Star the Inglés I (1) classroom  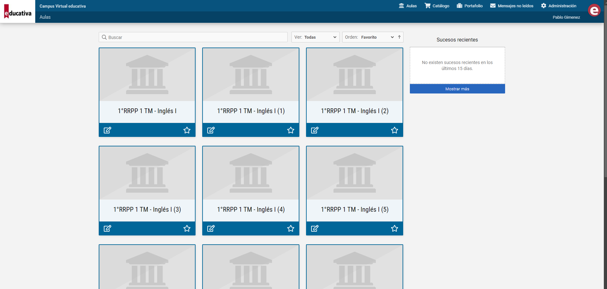tap(291, 130)
